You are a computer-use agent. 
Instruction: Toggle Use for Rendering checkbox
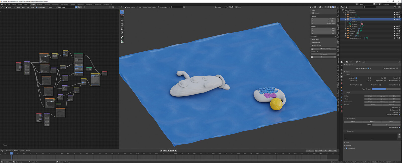(x=368, y=68)
